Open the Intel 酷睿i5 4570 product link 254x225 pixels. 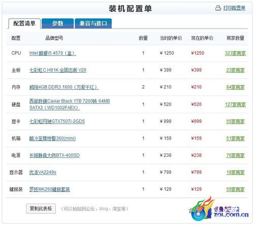click(x=53, y=53)
